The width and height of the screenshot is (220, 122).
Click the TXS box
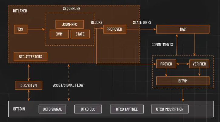click(x=20, y=29)
